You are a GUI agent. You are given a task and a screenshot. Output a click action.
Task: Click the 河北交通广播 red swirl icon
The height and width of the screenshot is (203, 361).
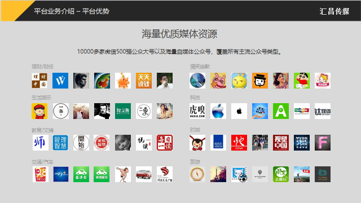[165, 174]
